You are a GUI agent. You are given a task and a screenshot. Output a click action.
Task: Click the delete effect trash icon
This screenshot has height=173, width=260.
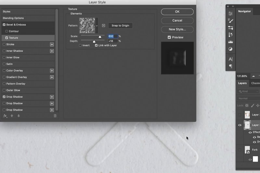55,116
